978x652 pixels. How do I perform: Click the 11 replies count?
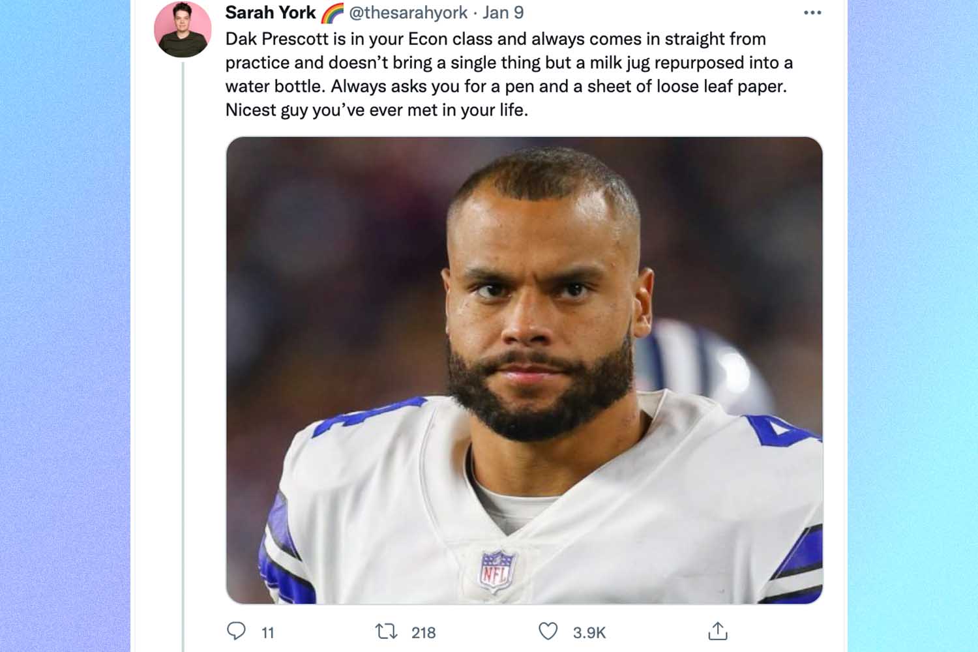pos(268,632)
